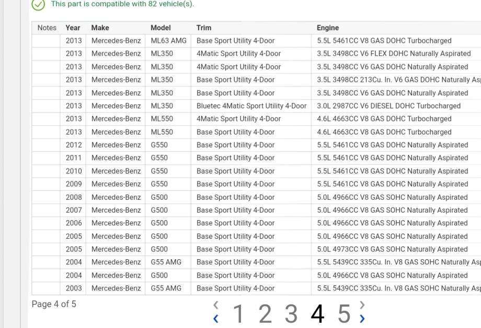Click the Model column header

161,28
